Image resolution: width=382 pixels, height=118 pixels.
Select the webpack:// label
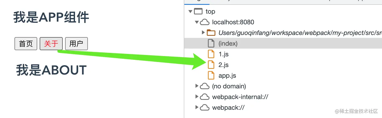(x=229, y=108)
